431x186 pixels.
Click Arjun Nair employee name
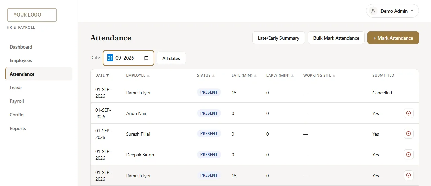[x=136, y=113]
